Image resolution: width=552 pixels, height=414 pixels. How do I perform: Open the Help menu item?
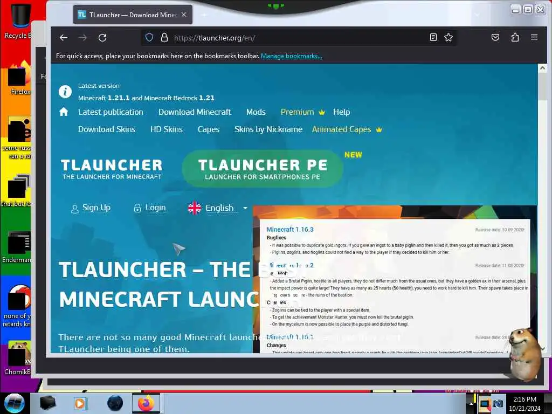coord(341,112)
